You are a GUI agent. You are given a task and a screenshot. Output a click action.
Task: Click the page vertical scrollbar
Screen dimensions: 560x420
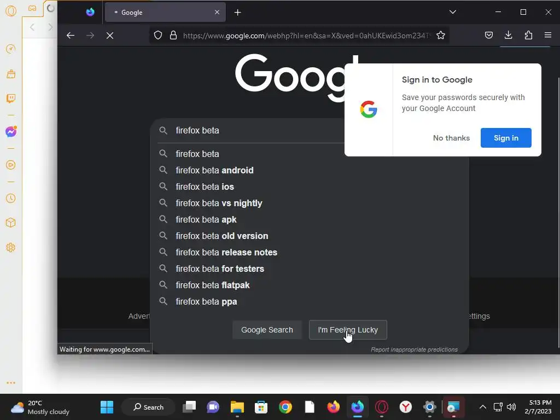click(x=558, y=213)
